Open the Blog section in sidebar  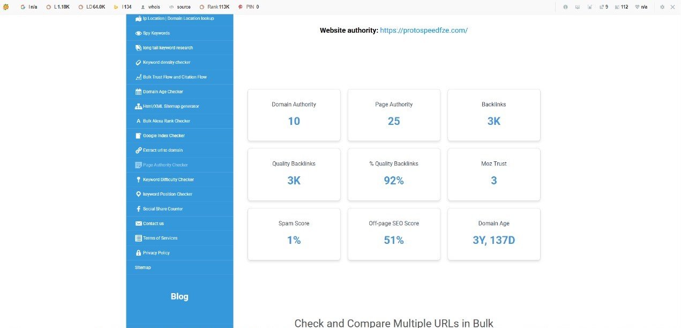(179, 296)
